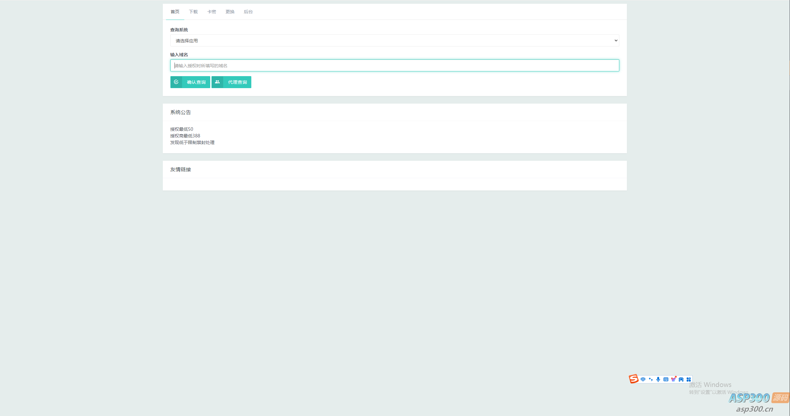The image size is (790, 416).
Task: Open the 后台 tab
Action: 248,12
